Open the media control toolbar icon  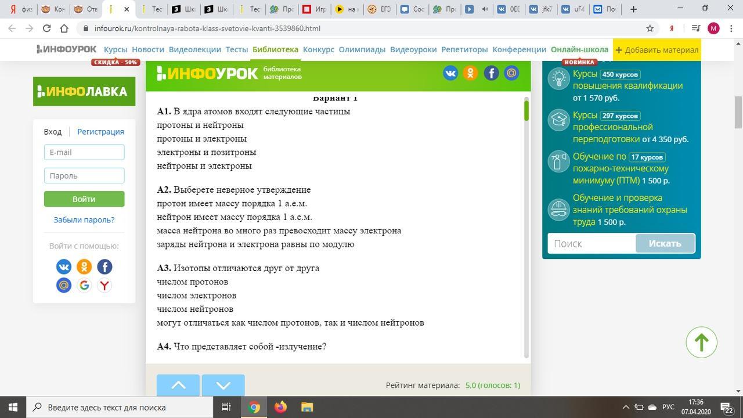click(x=696, y=28)
